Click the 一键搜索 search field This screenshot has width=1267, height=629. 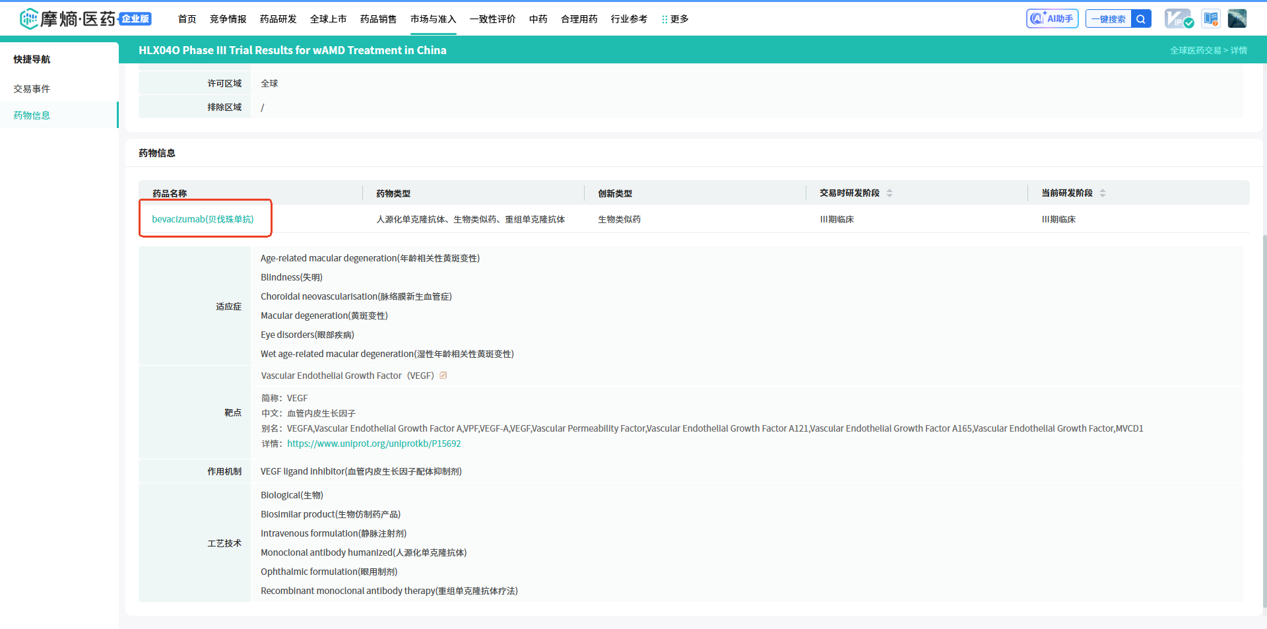click(1109, 18)
